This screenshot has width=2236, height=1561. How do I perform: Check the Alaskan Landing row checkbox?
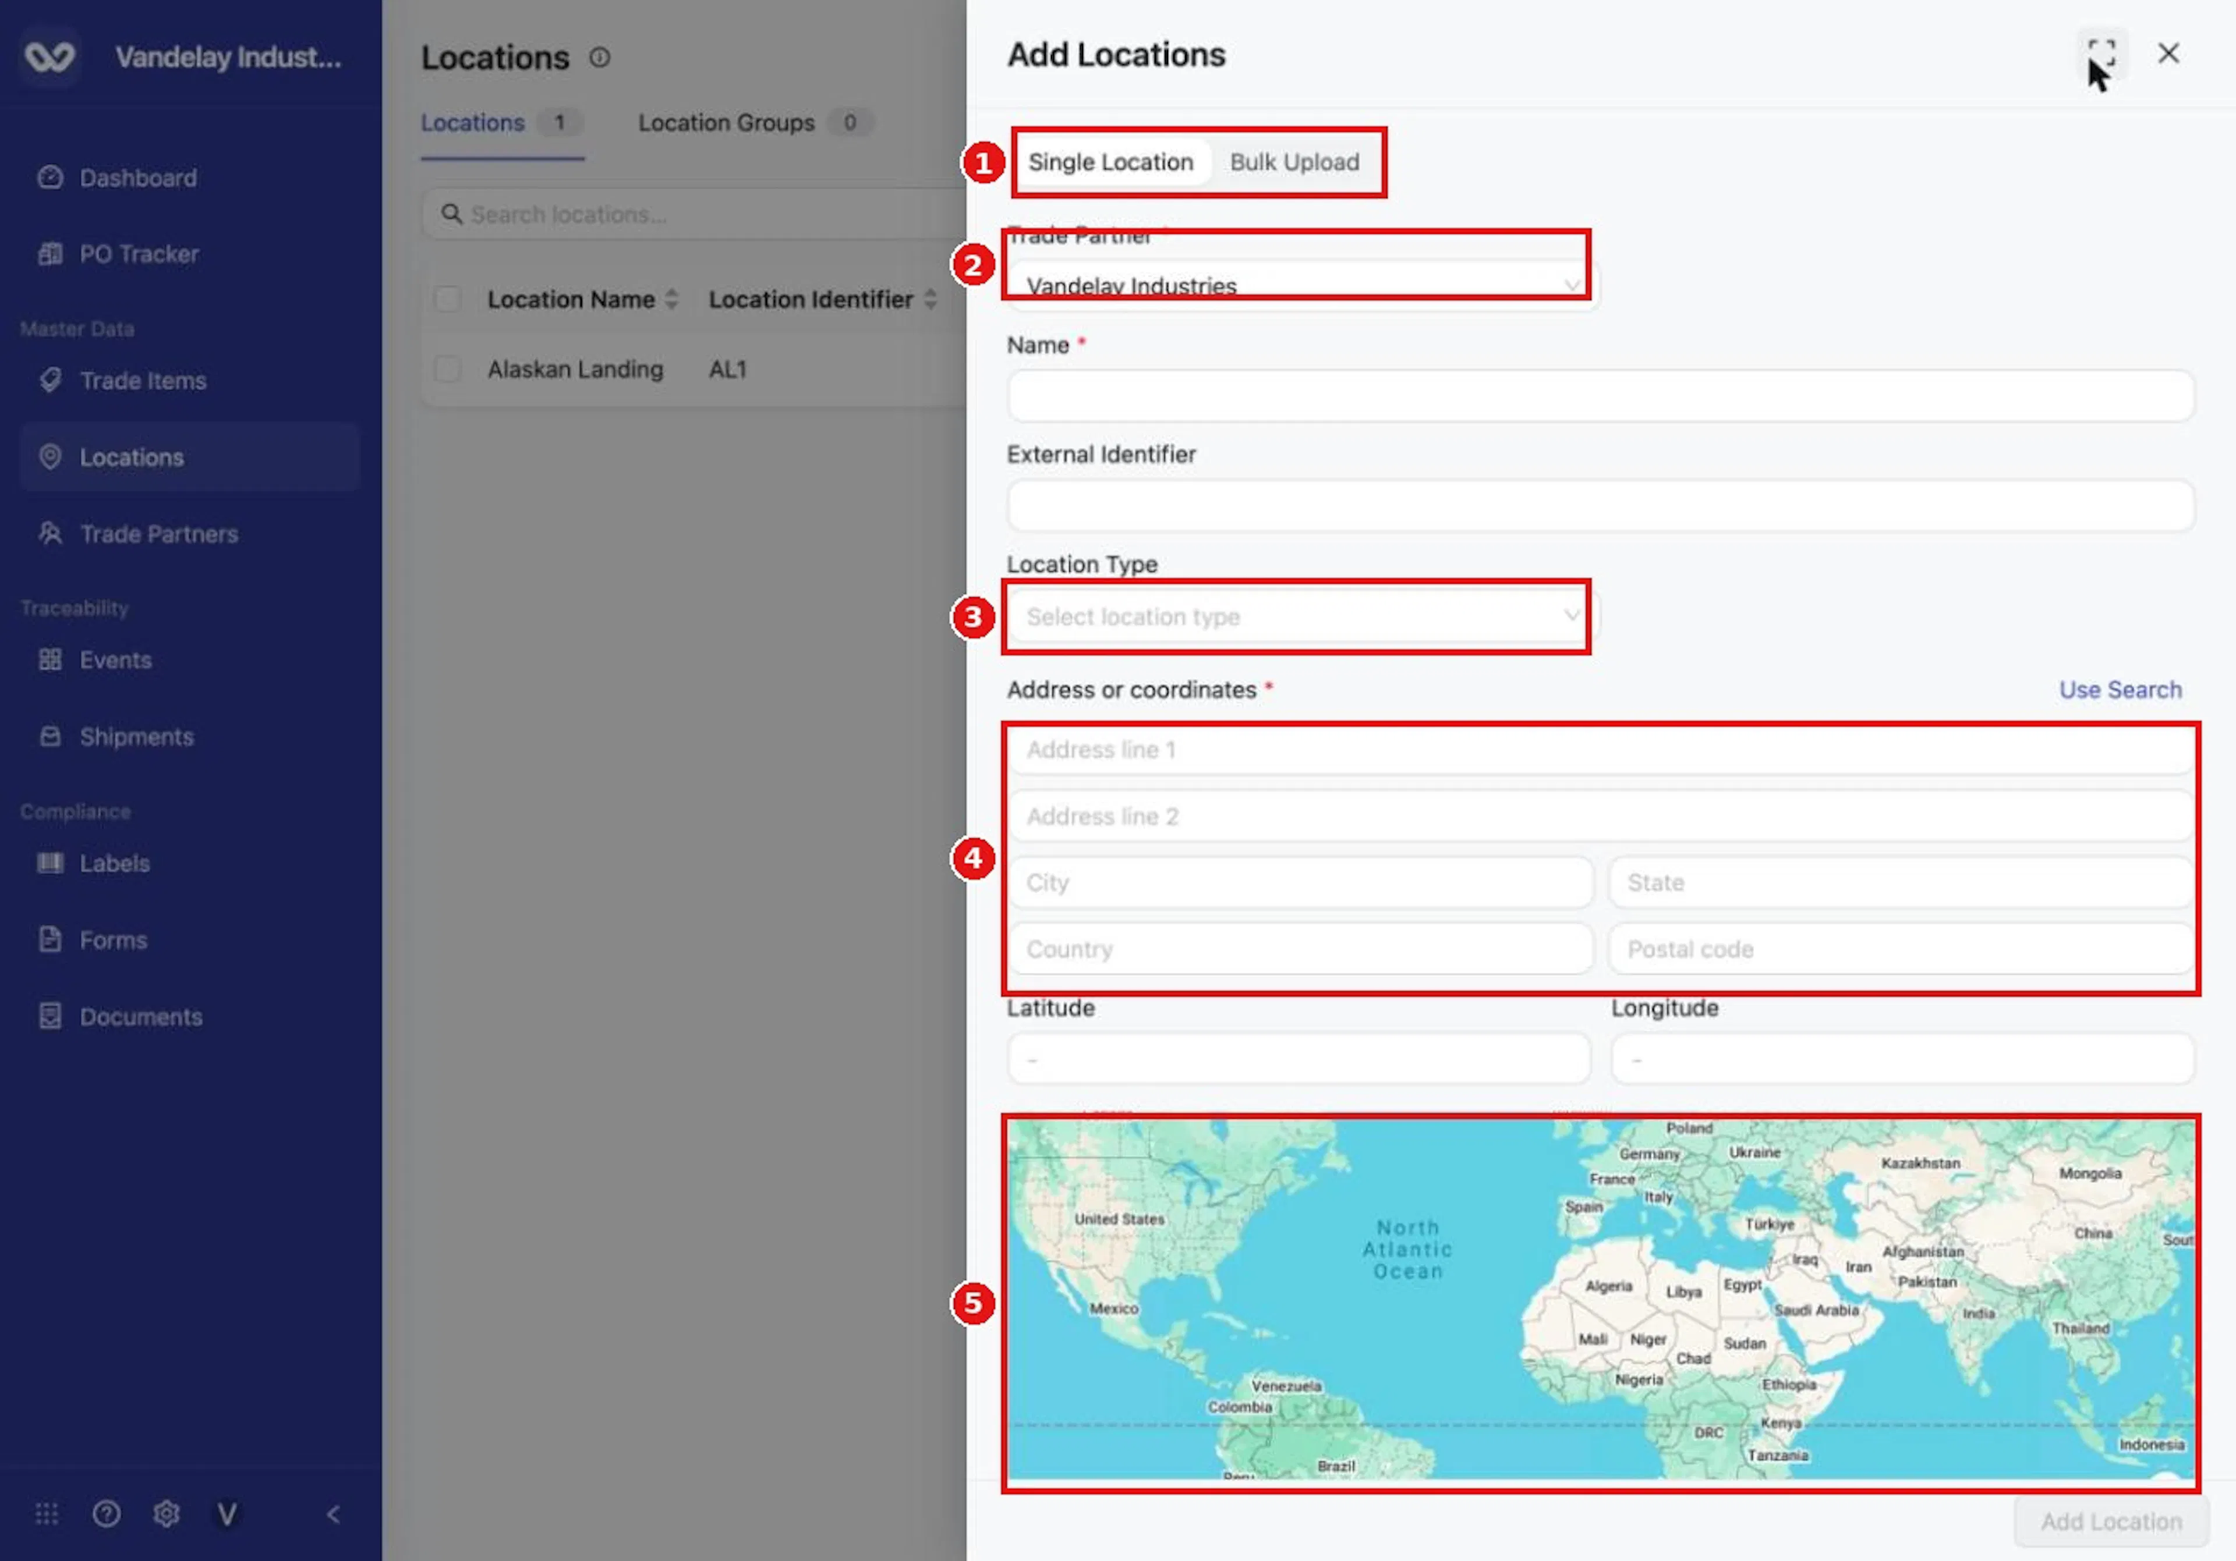pyautogui.click(x=448, y=369)
